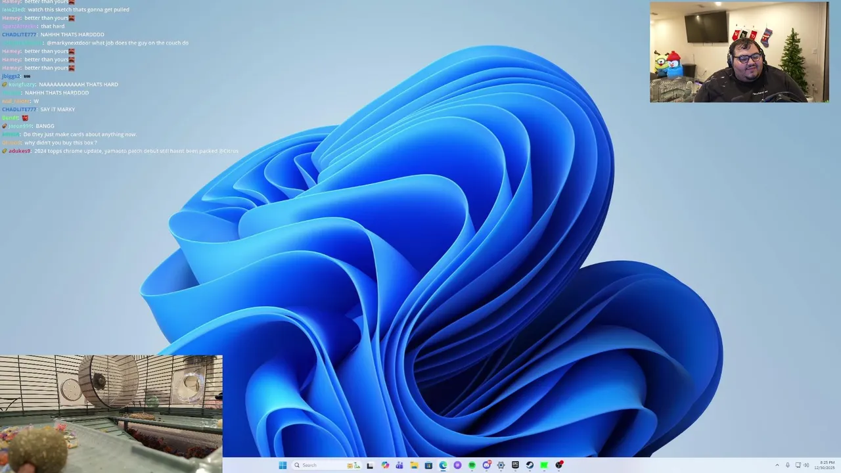
Task: Click message "Do they just make cards about anything now."
Action: (x=80, y=134)
